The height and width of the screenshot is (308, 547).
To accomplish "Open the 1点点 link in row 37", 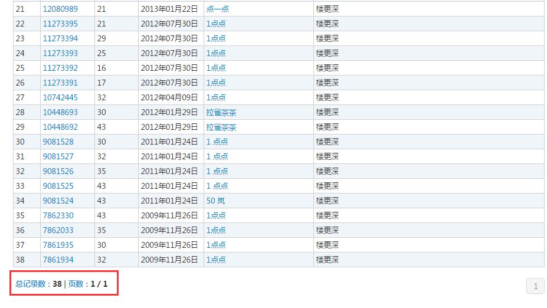I will click(216, 245).
